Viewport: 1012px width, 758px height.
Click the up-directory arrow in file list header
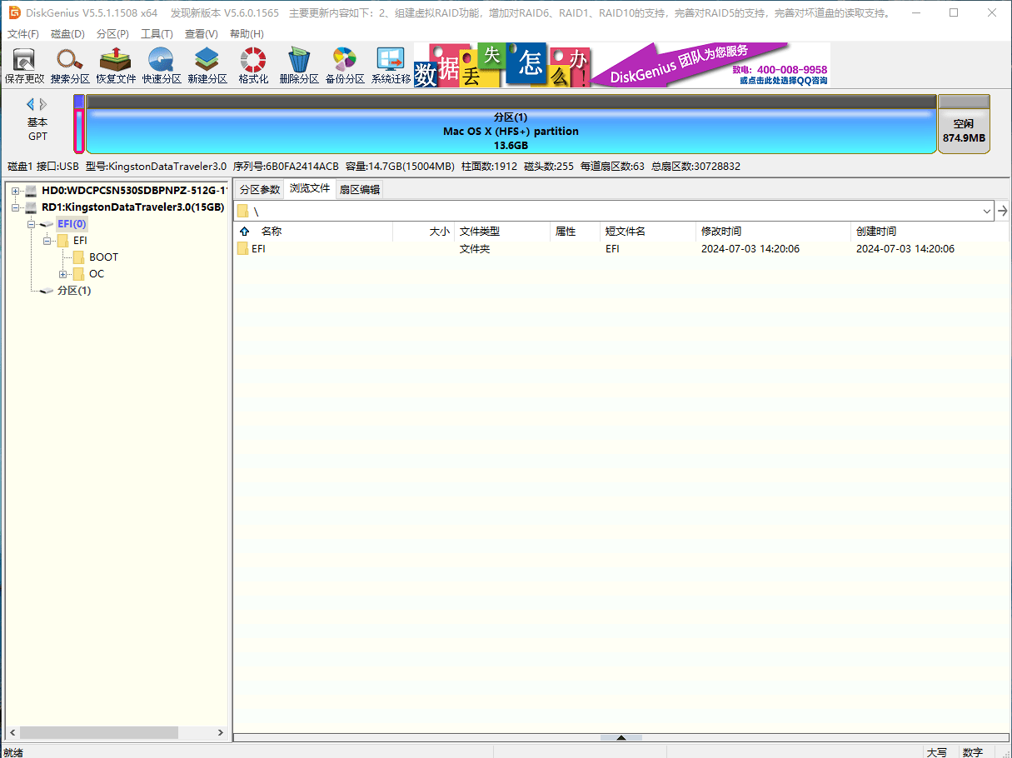coord(244,232)
